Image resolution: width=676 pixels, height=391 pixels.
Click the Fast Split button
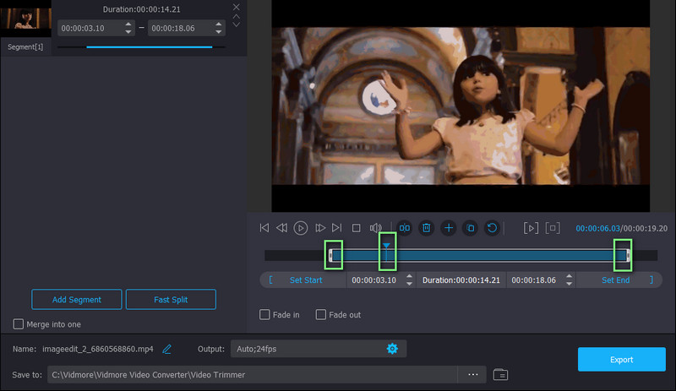(171, 300)
